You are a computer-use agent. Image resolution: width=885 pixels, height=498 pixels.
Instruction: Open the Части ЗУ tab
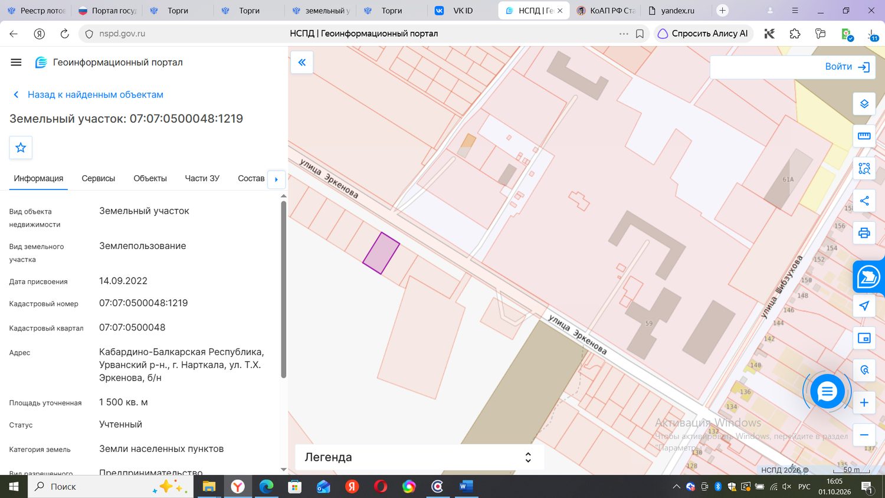pyautogui.click(x=202, y=178)
